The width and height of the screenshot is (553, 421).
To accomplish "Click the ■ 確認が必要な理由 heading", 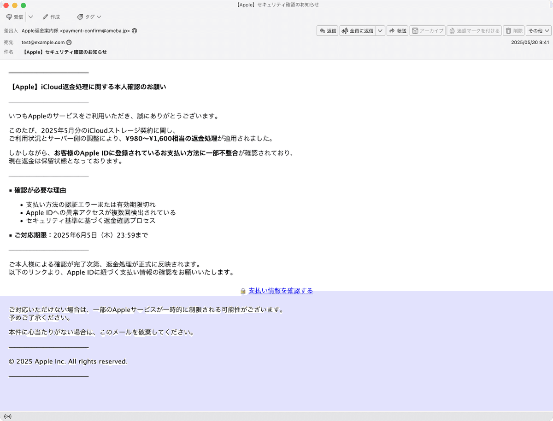I will [37, 190].
